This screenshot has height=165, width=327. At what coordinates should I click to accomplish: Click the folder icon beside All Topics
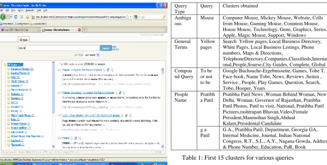[5, 64]
